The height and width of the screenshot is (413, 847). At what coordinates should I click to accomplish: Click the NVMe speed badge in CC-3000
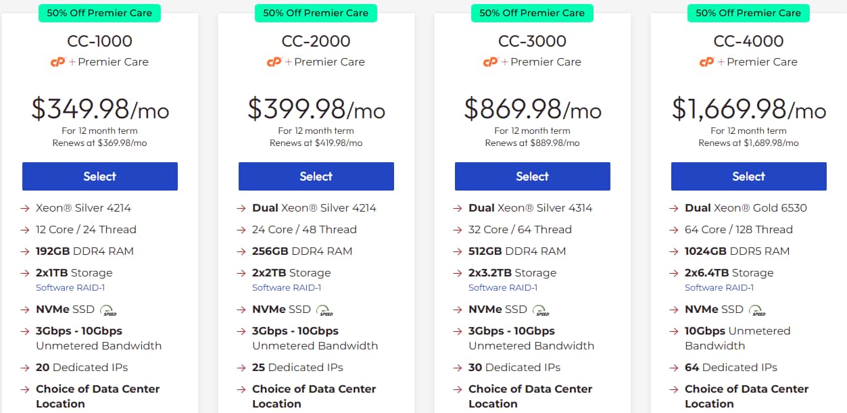(x=541, y=310)
